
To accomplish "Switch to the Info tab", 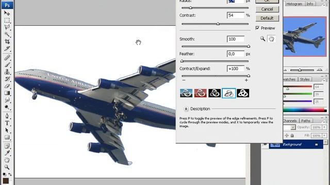I will (x=309, y=4).
